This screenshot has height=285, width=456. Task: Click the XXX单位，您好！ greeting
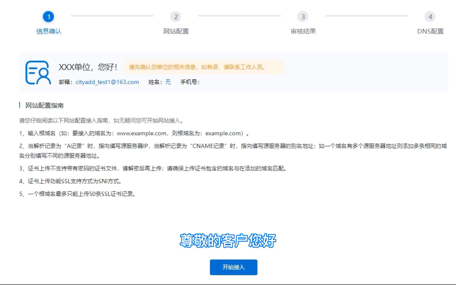(88, 67)
